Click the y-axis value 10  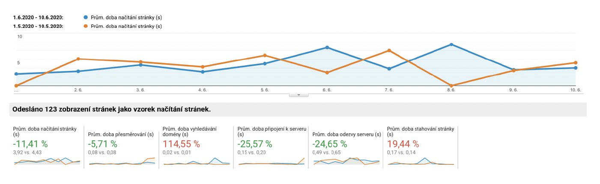pyautogui.click(x=20, y=37)
